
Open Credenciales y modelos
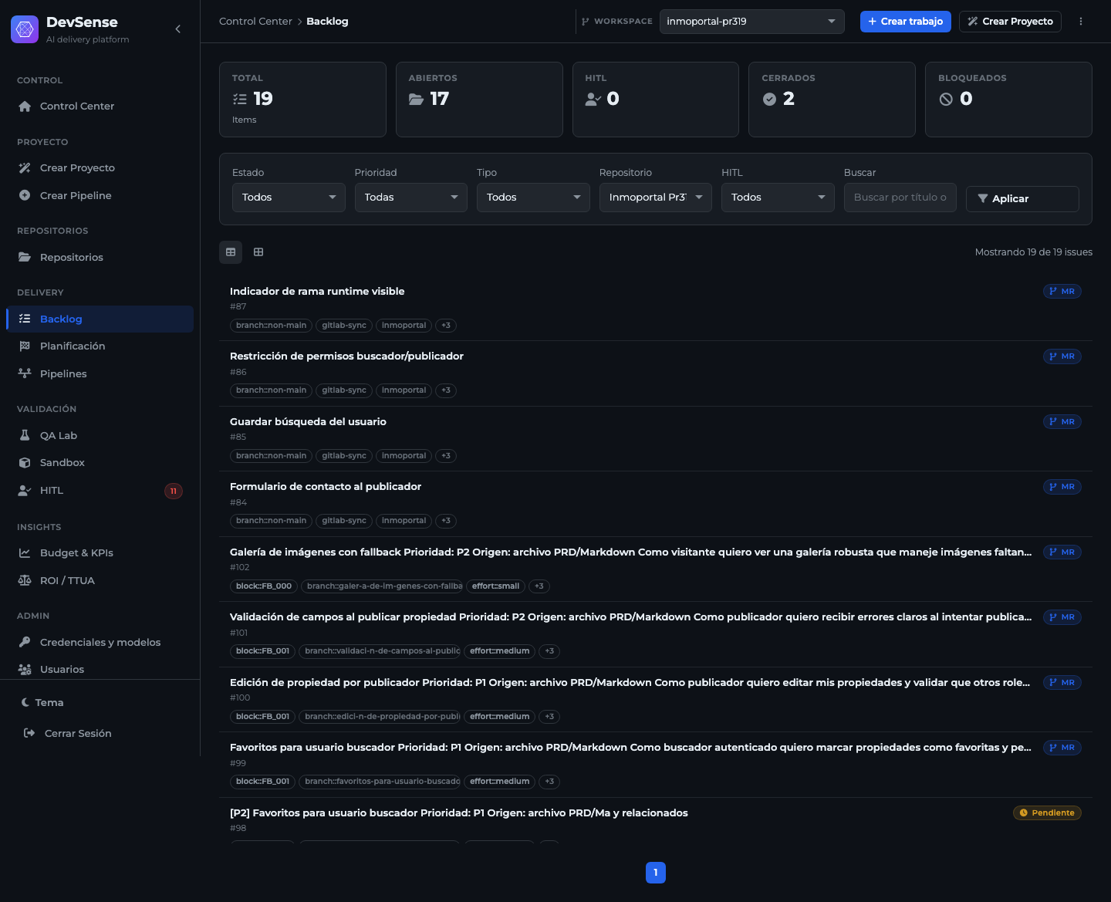[100, 643]
